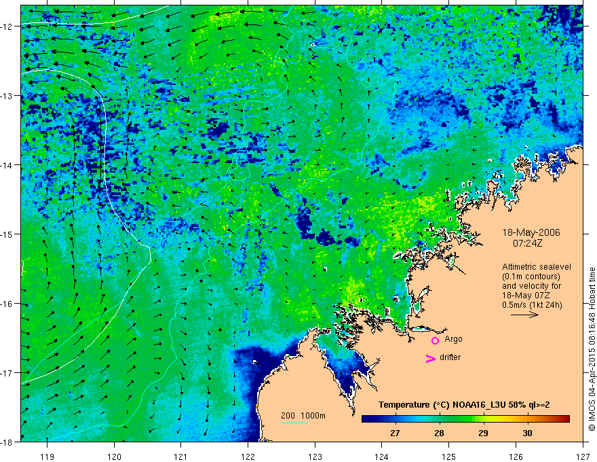Click the longitude axis label '126'
The image size is (597, 462).
(x=516, y=457)
